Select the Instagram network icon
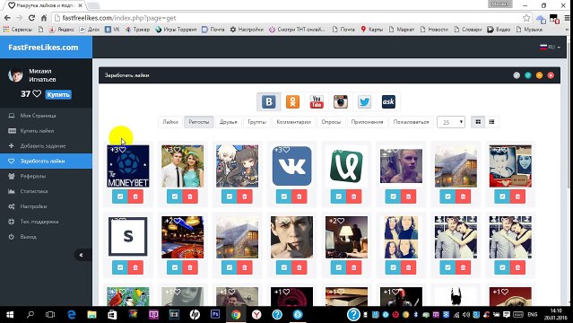573x323 pixels. [340, 101]
